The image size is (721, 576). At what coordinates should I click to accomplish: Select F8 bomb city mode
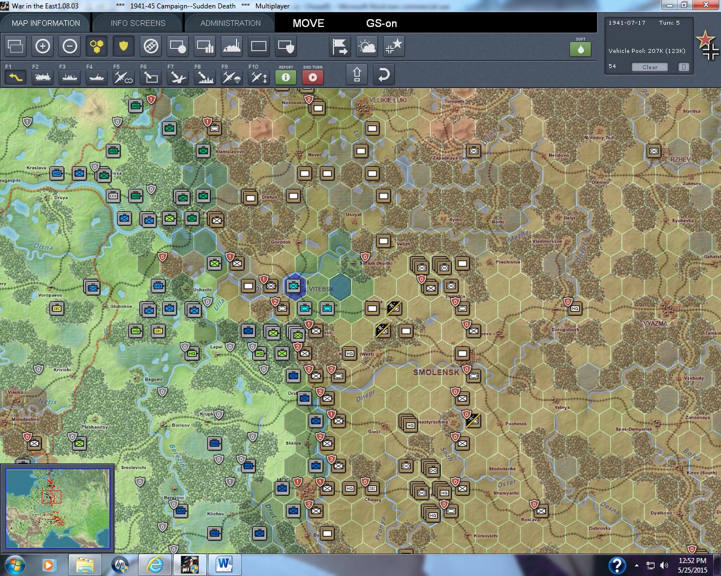(x=205, y=76)
